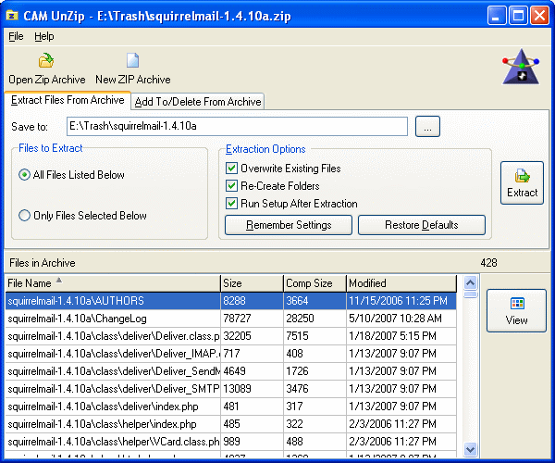Select the deliver\index.php file row
555x463 pixels.
click(230, 407)
